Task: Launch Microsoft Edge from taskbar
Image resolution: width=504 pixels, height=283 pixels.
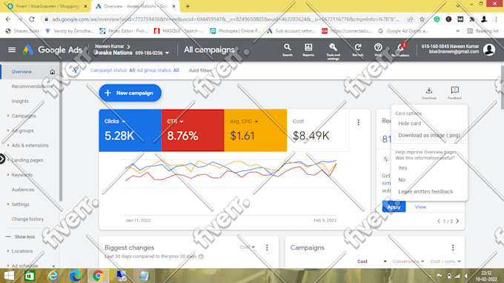Action: pyautogui.click(x=76, y=276)
